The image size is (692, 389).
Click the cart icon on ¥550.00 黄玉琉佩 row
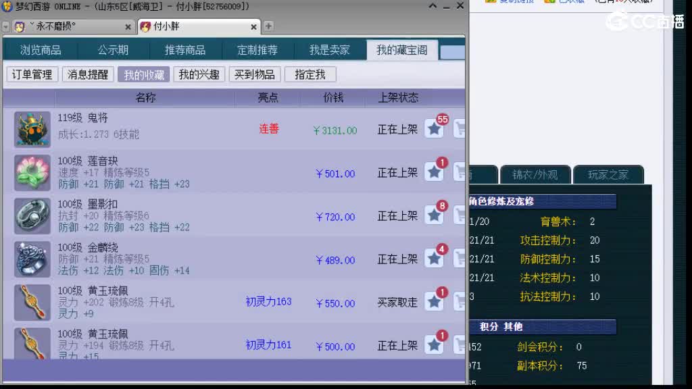pos(460,302)
